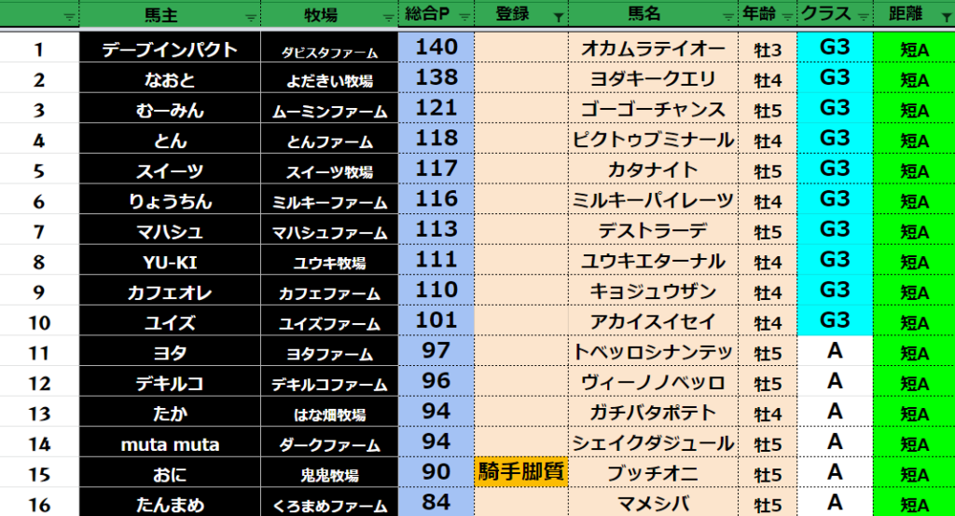The width and height of the screenshot is (955, 516).
Task: Click the 総合P column sort filter arrow
Action: [x=464, y=17]
